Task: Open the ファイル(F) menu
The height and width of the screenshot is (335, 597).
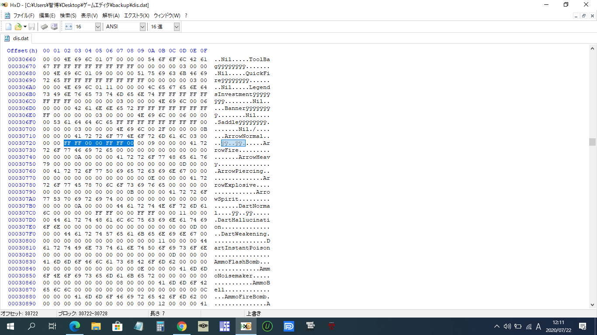Action: [x=24, y=16]
